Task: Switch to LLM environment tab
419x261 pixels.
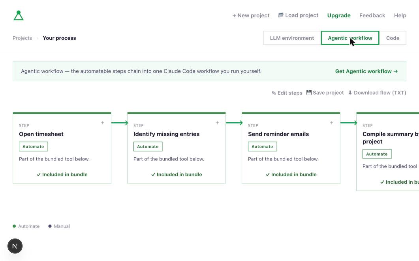Action: click(x=292, y=38)
